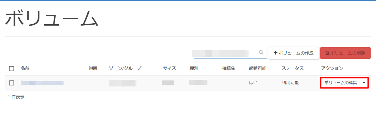Sort by the 説明 column header
Viewport: 376px width, 124px height.
(x=93, y=68)
